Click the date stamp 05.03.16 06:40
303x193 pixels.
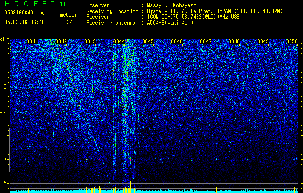25,22
